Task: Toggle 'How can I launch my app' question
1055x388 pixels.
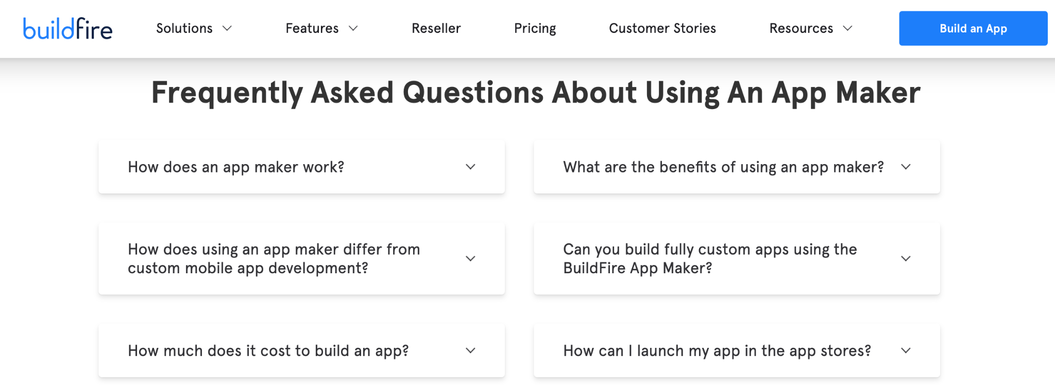Action: tap(717, 350)
